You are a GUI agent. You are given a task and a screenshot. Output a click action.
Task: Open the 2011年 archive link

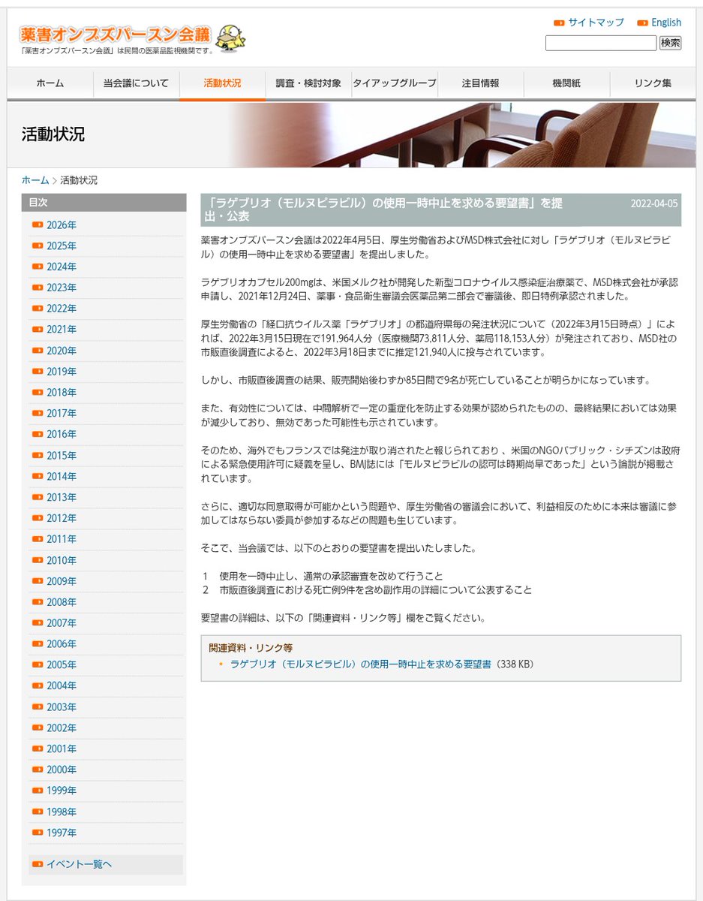[x=62, y=539]
